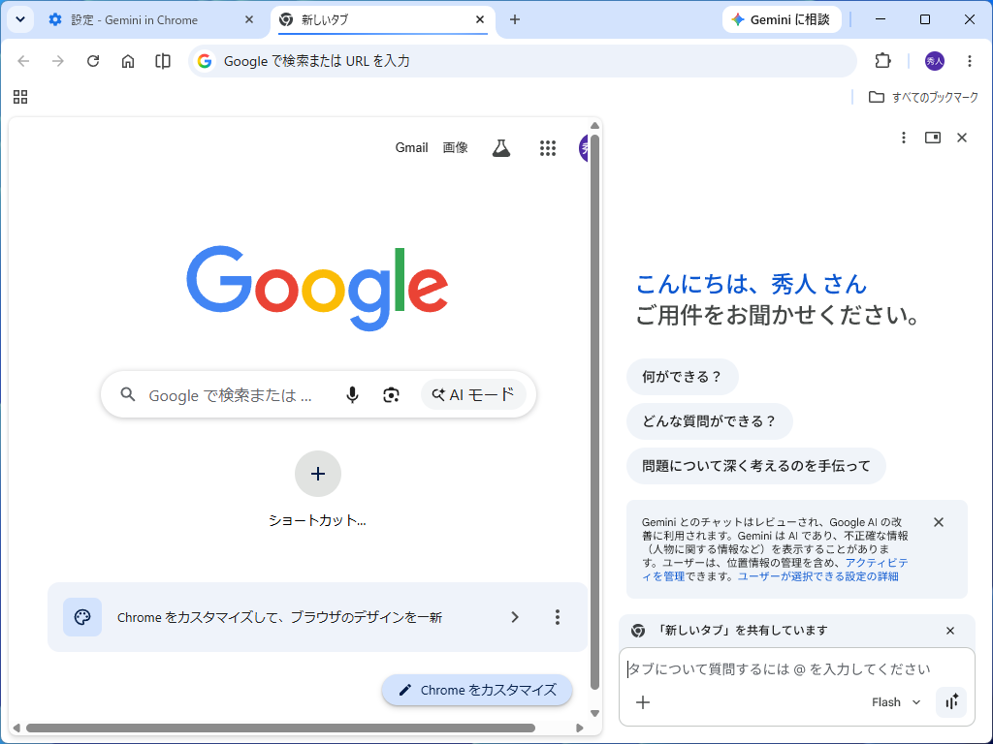Click the horizontal scrollbar right arrow

[580, 728]
